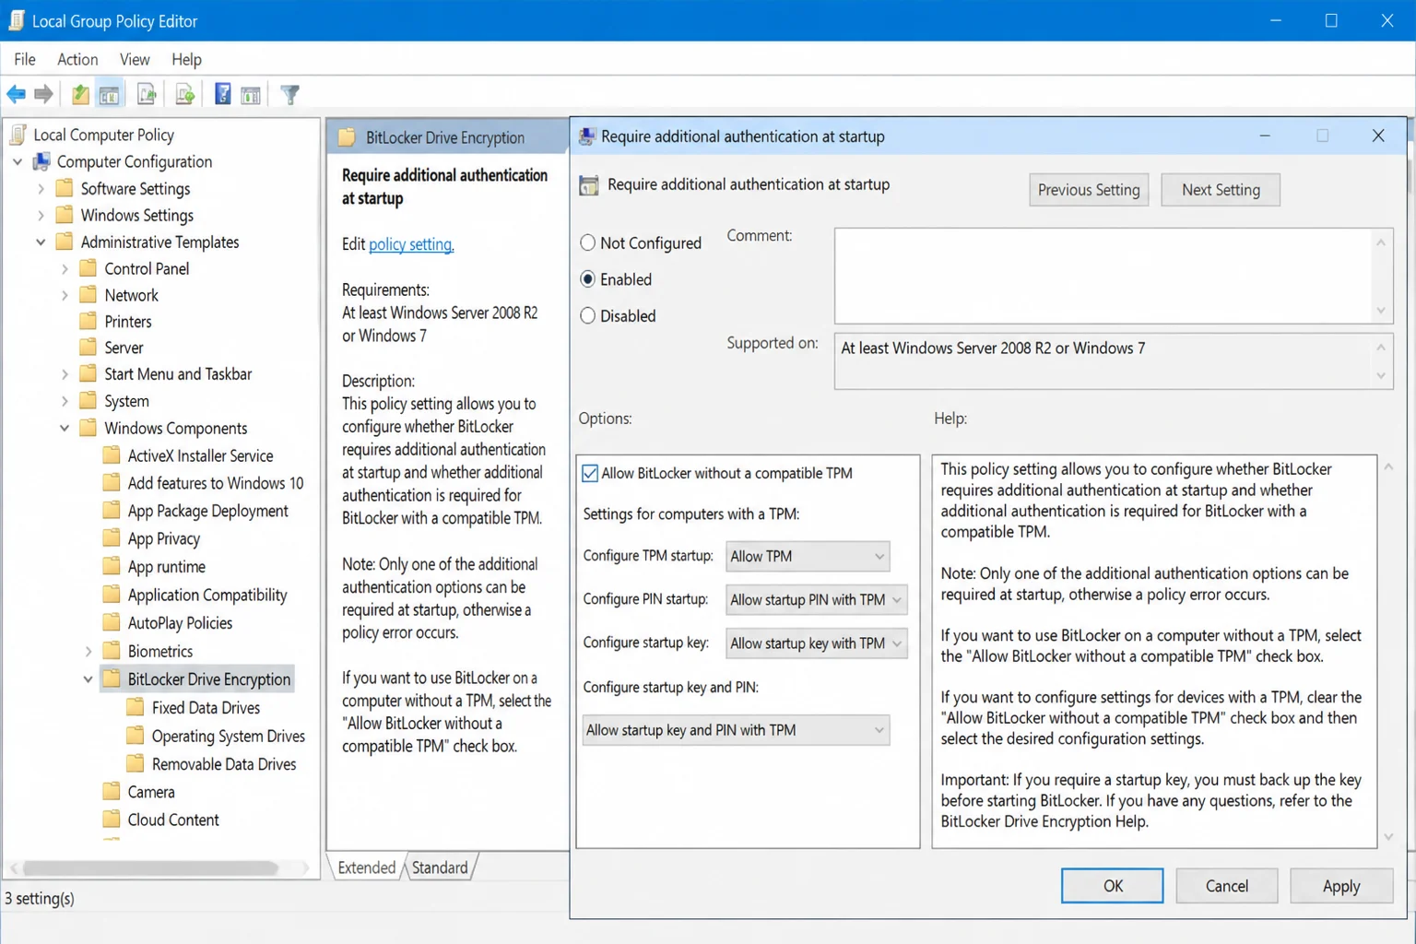1416x944 pixels.
Task: Open the Help toolbar icon
Action: (x=222, y=94)
